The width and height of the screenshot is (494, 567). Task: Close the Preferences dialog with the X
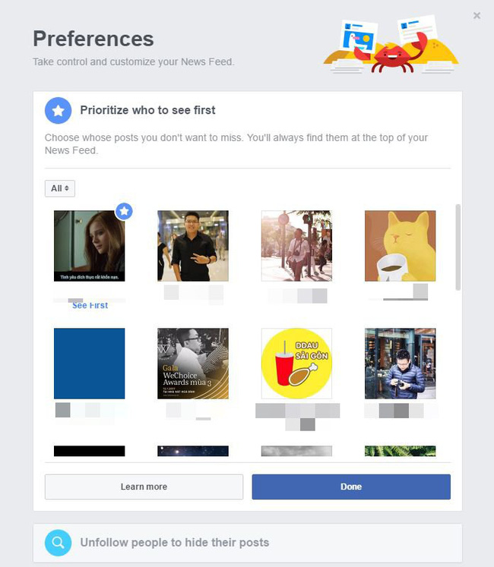click(477, 15)
